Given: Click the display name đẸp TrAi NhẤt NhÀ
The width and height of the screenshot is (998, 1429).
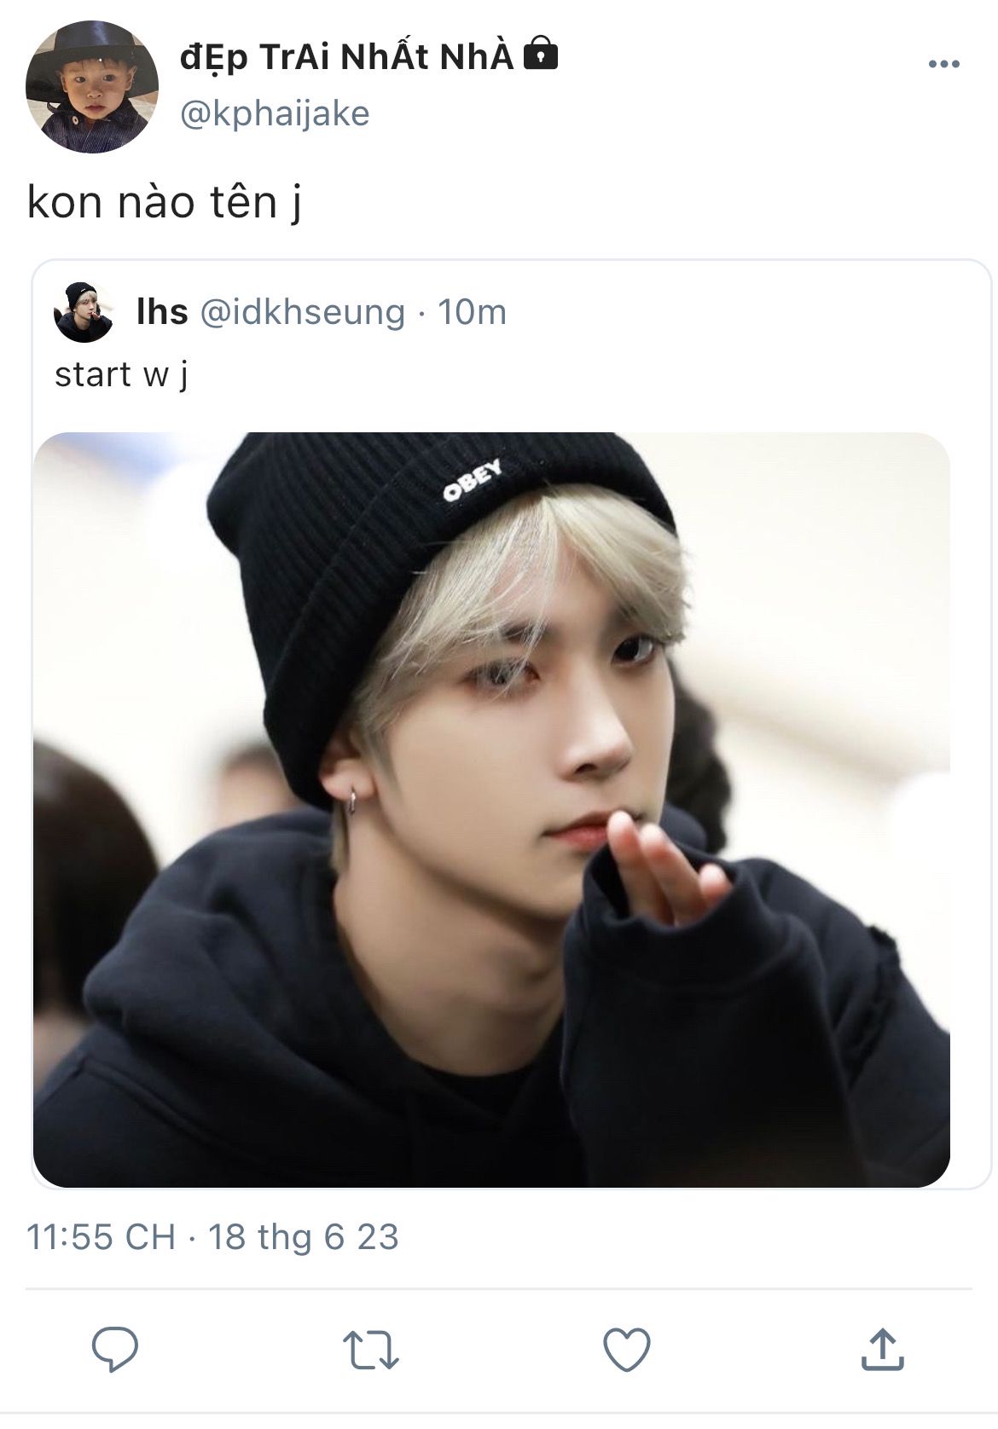Looking at the screenshot, I should pos(346,57).
